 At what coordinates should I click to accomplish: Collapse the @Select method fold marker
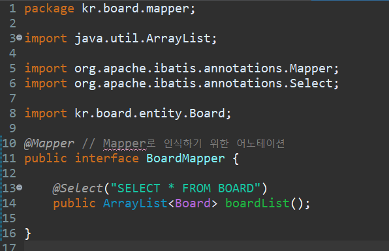[20, 188]
